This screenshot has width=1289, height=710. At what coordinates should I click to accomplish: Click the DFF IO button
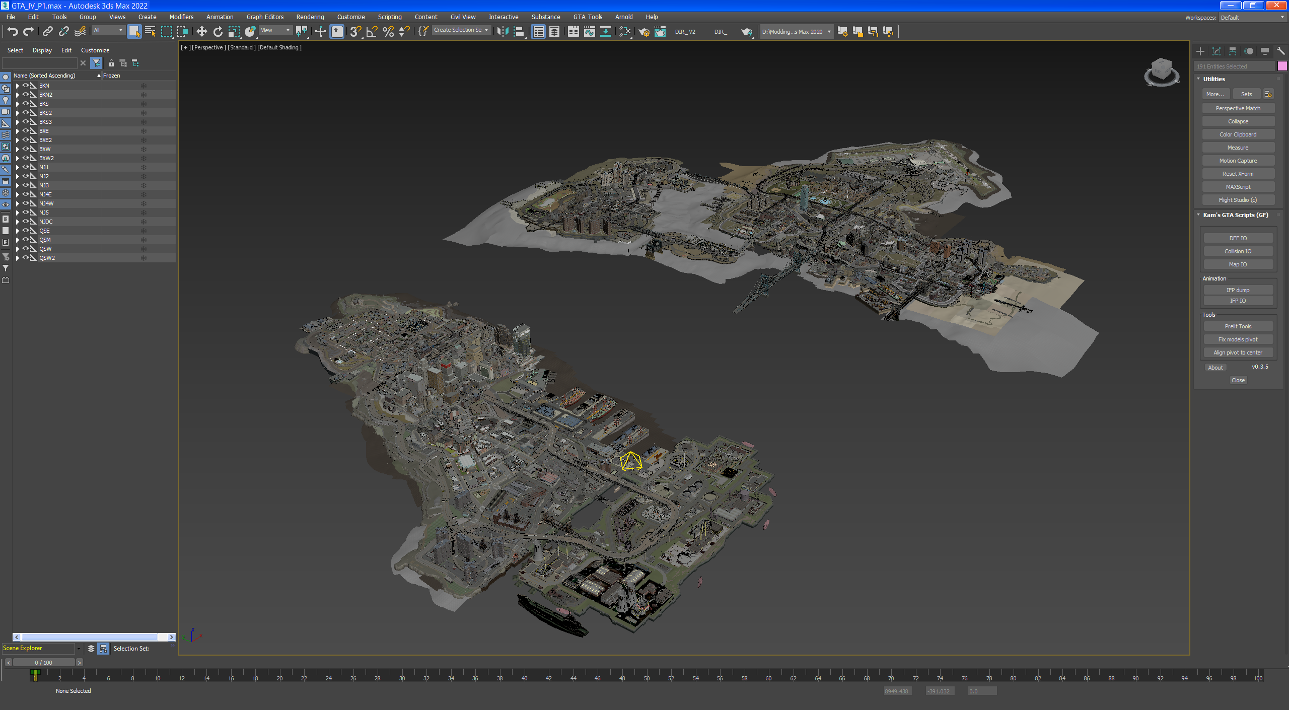click(x=1238, y=238)
